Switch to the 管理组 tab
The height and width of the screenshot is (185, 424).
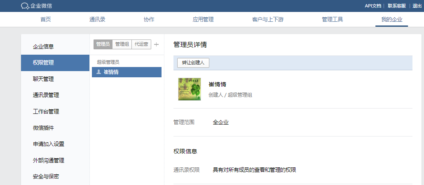point(122,44)
